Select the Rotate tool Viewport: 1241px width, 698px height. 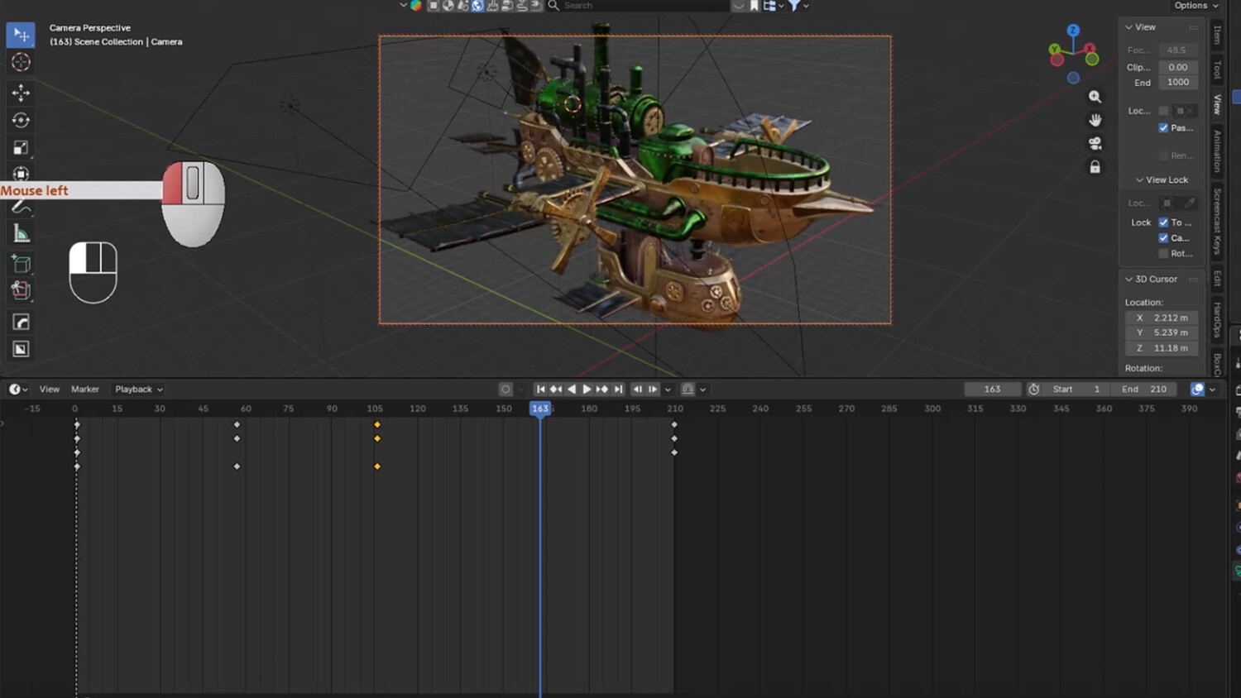(x=21, y=120)
